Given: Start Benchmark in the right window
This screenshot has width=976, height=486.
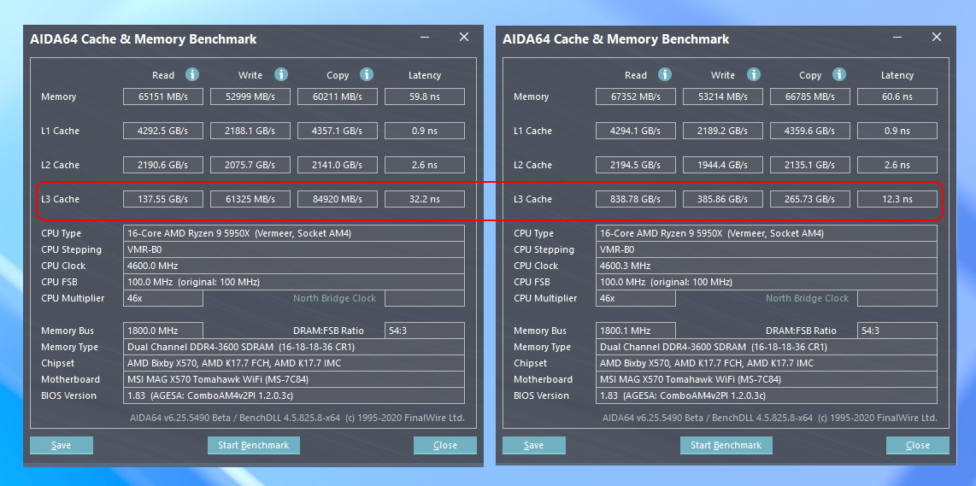Looking at the screenshot, I should [x=726, y=445].
